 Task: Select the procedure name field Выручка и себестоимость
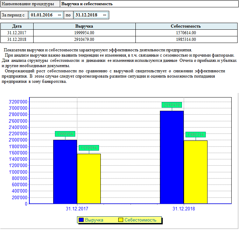149,4
